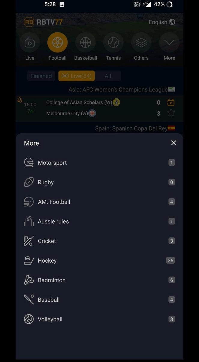This screenshot has height=362, width=199.
Task: Open the English language selector
Action: [x=162, y=22]
